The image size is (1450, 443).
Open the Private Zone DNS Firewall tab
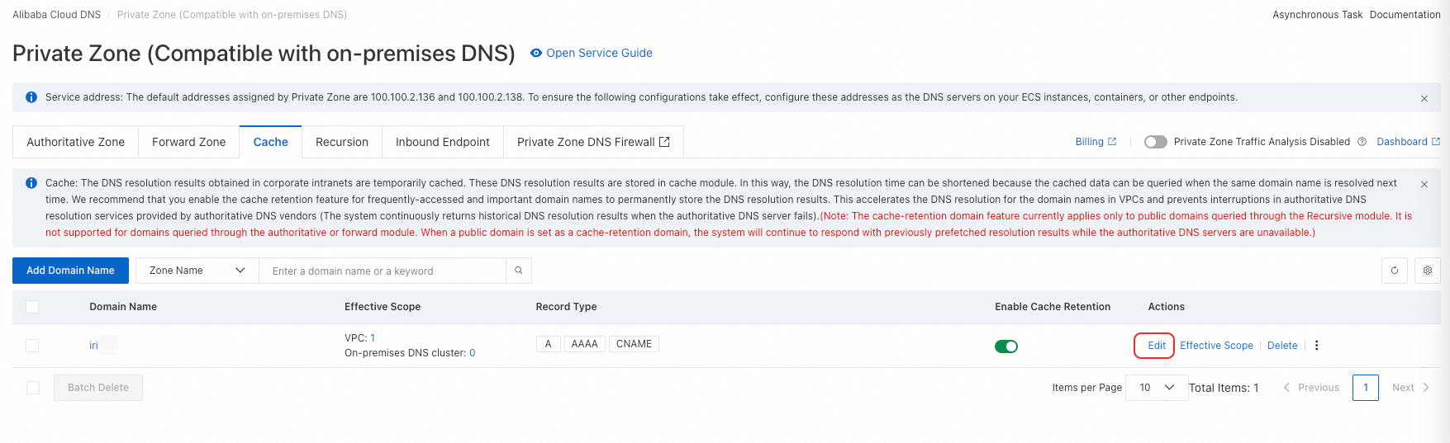593,142
